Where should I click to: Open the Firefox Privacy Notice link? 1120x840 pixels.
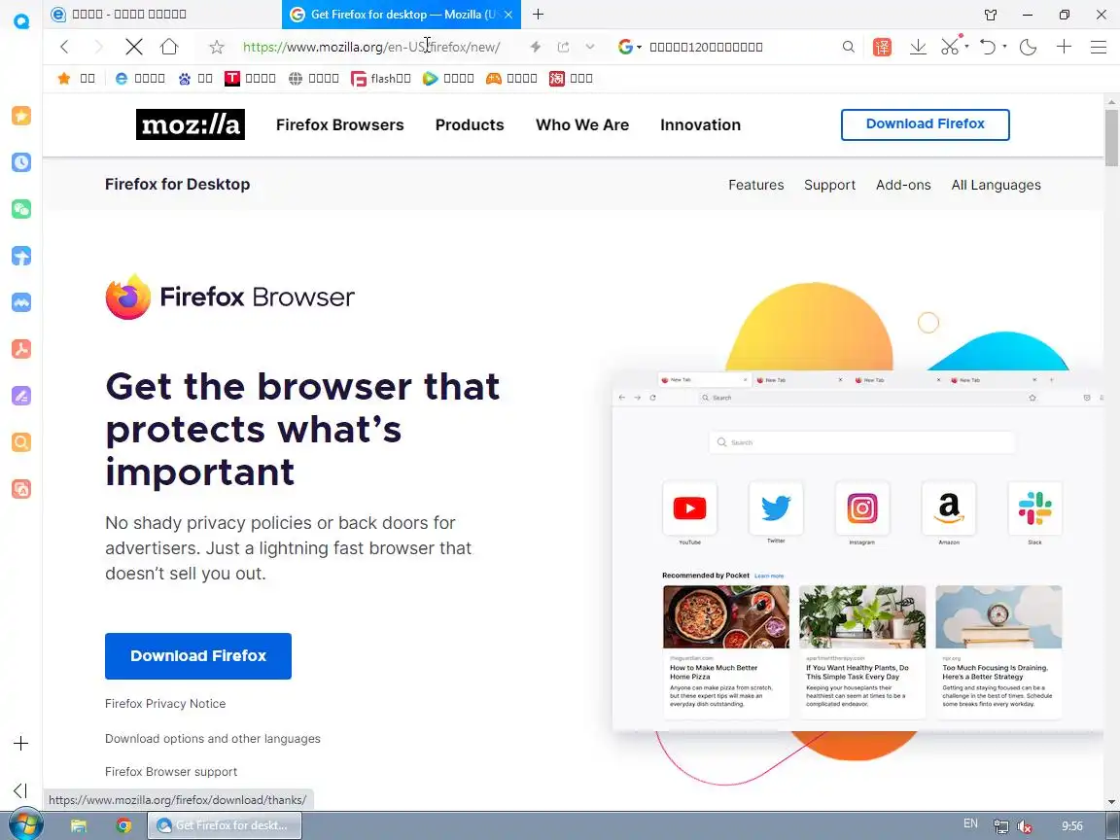(165, 704)
